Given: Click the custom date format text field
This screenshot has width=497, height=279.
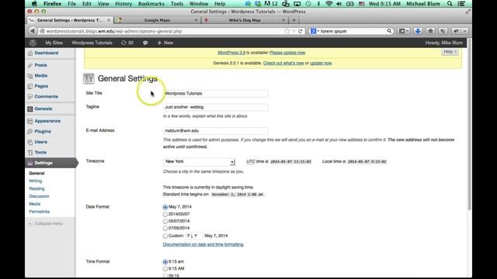Looking at the screenshot, I should click(x=194, y=236).
